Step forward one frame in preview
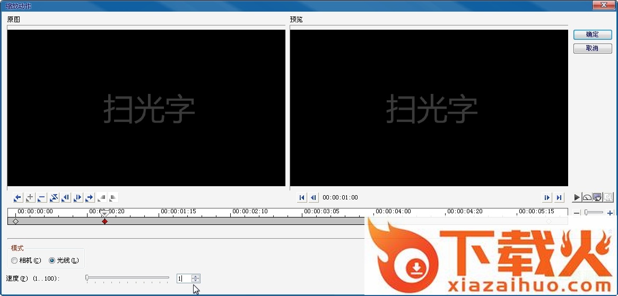Viewport: 618px width, 296px height. 547,198
